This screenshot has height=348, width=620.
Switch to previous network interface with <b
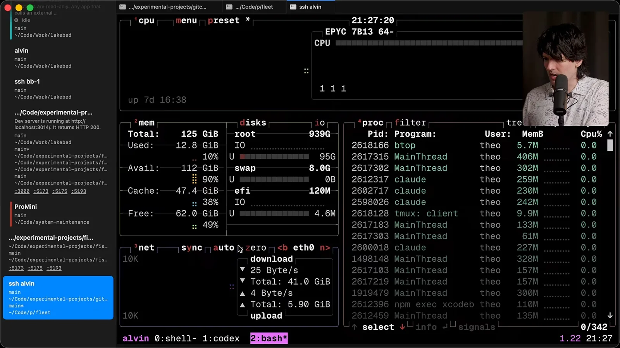tap(282, 247)
